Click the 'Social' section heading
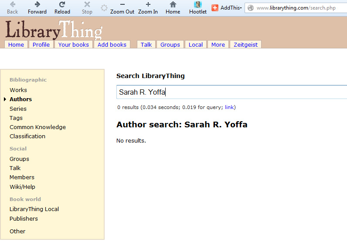The width and height of the screenshot is (347, 242). point(18,149)
